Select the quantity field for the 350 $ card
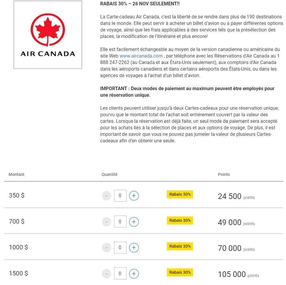This screenshot has height=285, width=286. (x=120, y=195)
